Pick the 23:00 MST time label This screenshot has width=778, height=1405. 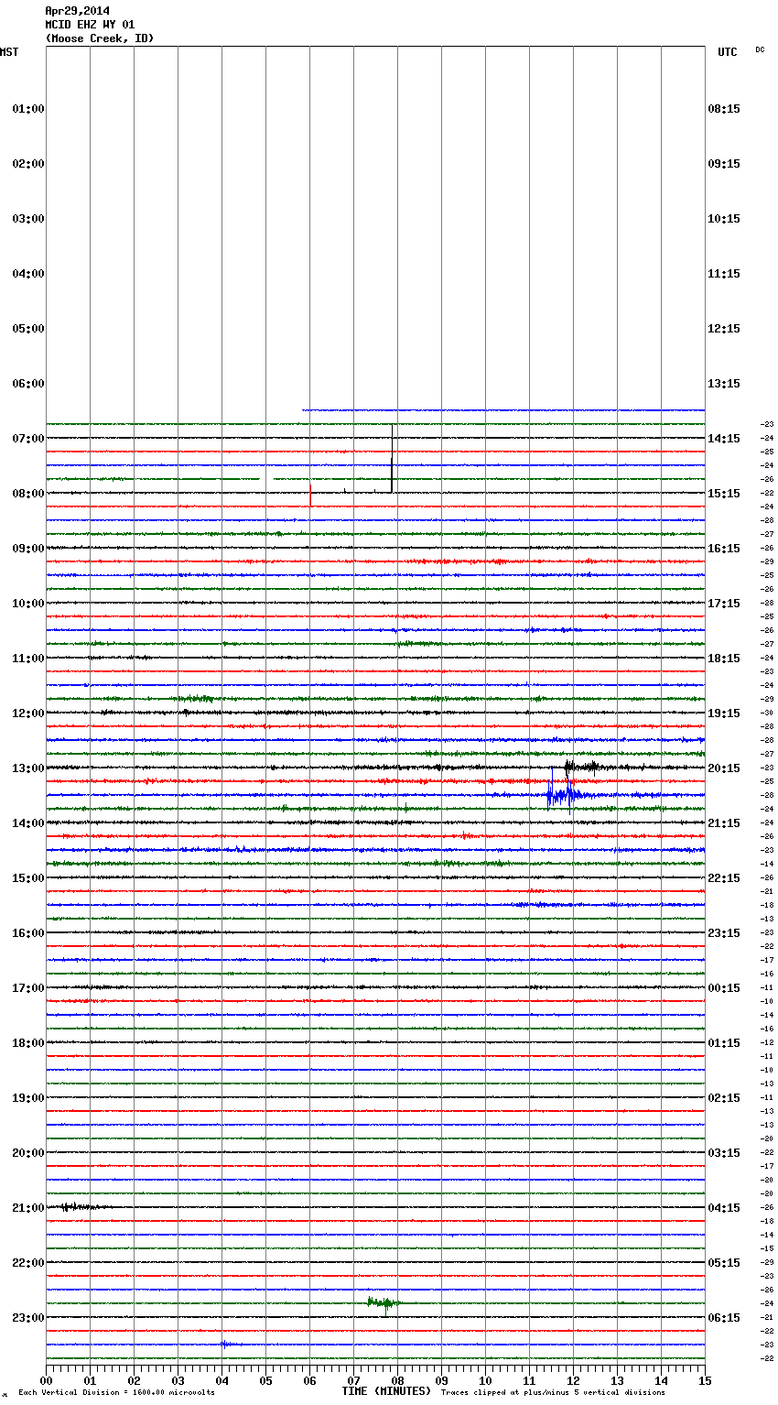tap(28, 1318)
